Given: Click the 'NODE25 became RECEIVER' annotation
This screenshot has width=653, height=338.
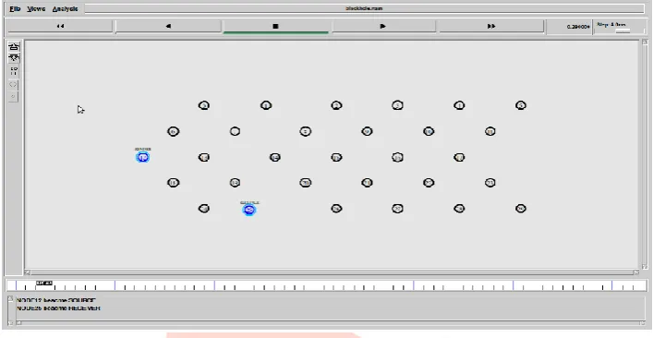Looking at the screenshot, I should click(x=58, y=308).
